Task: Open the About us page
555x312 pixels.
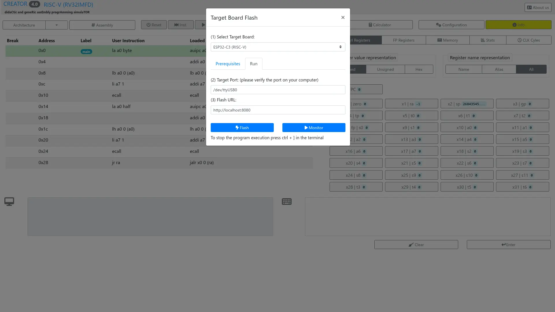Action: (538, 8)
